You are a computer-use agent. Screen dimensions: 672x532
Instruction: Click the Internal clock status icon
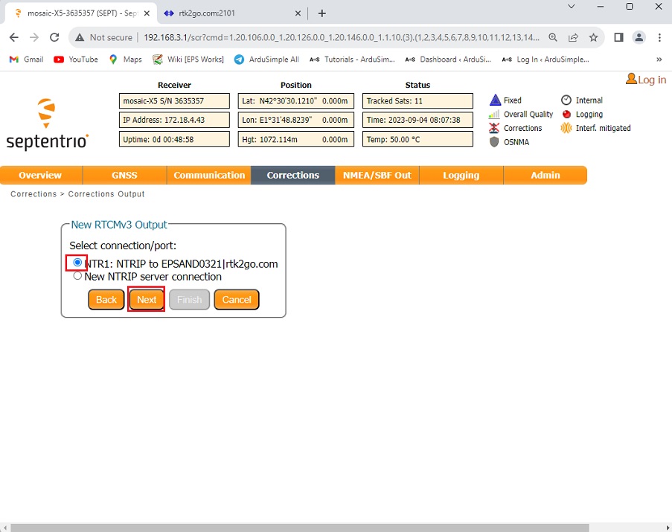pyautogui.click(x=566, y=100)
